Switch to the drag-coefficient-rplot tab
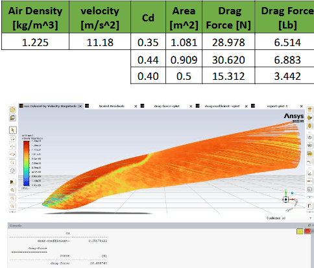This screenshot has width=314, height=268. [x=222, y=106]
